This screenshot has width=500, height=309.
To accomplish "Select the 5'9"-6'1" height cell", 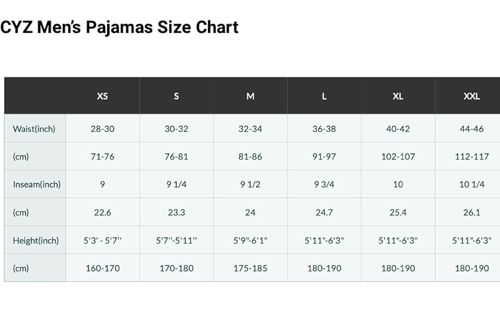I will (x=251, y=241).
